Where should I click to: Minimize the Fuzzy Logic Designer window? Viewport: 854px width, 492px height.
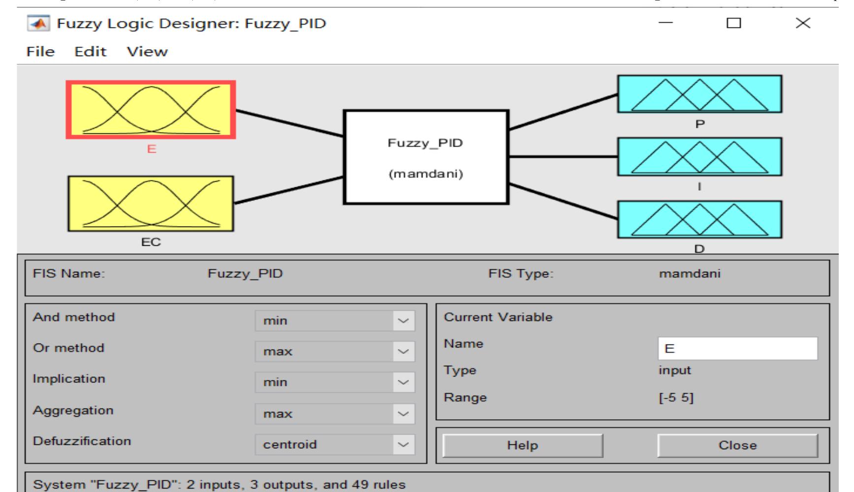(x=666, y=23)
